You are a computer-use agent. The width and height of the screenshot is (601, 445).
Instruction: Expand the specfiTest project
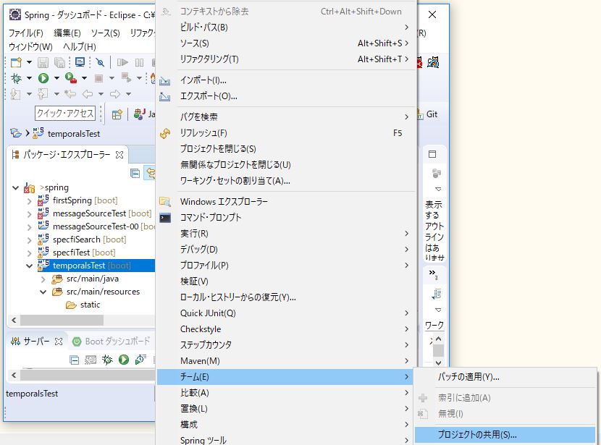point(30,253)
